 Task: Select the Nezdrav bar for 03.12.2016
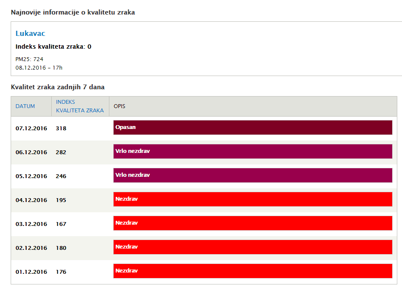pyautogui.click(x=252, y=223)
